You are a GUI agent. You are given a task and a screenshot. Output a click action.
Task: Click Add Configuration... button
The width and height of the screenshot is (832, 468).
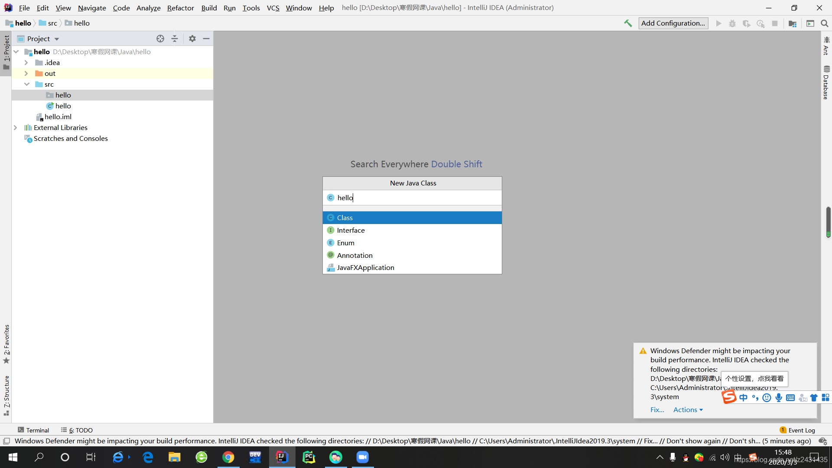pos(673,23)
